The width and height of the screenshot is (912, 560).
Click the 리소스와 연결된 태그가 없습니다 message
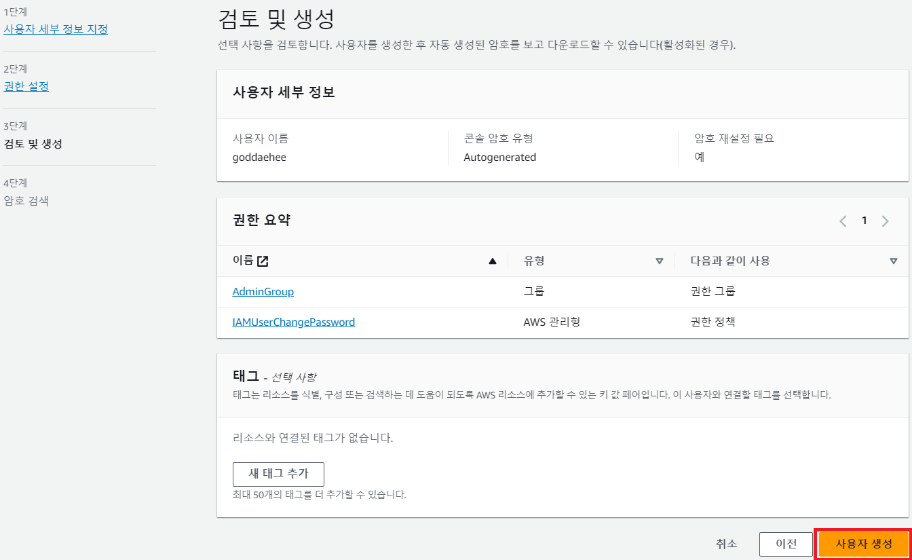[313, 438]
